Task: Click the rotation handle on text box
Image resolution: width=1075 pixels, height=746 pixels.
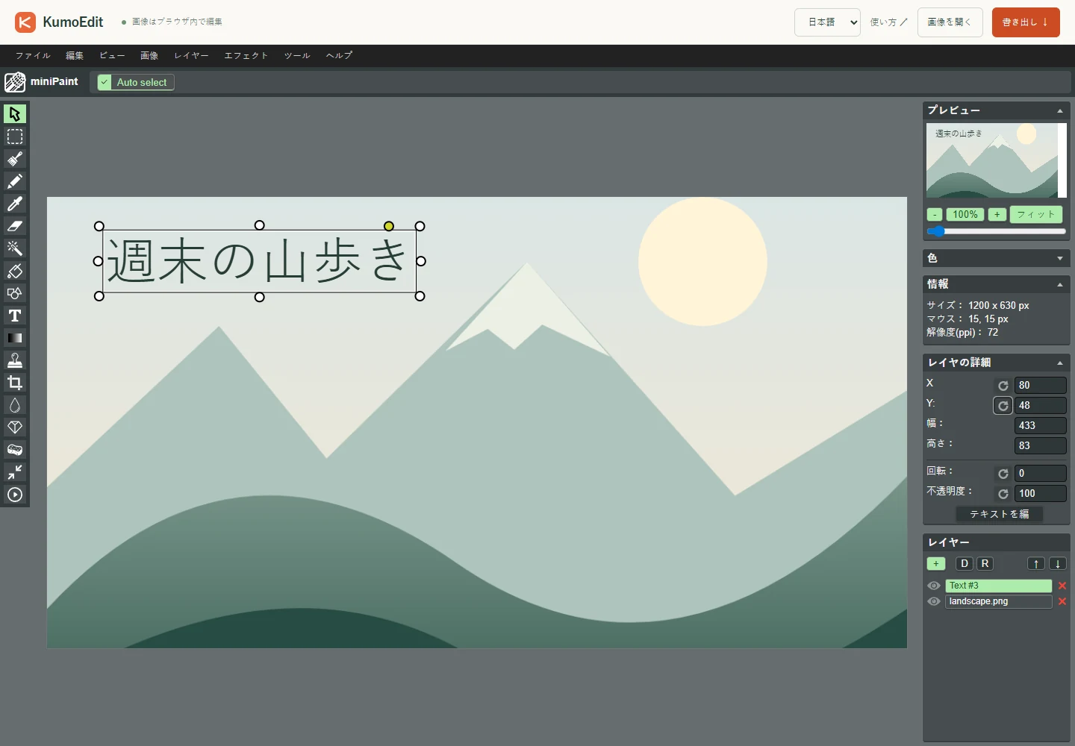Action: point(389,226)
